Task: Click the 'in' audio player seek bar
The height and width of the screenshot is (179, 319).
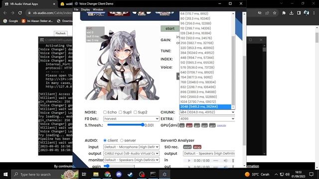Action: 216,161
